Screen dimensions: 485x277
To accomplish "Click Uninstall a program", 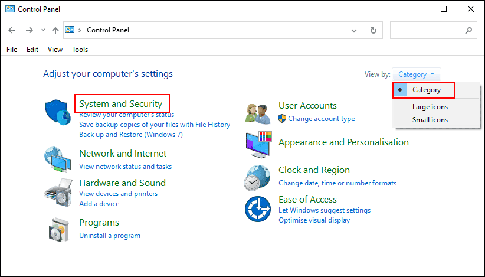I will (110, 236).
